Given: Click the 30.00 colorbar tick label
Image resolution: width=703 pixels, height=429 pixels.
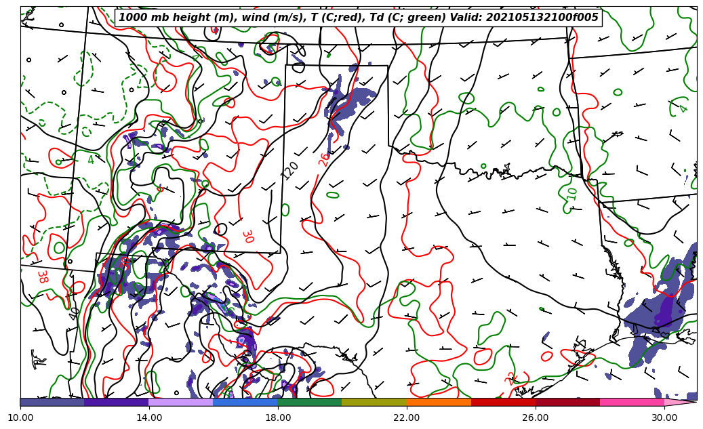Looking at the screenshot, I should click(664, 417).
